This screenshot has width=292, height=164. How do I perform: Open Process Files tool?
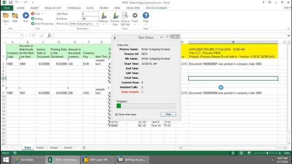(115, 19)
